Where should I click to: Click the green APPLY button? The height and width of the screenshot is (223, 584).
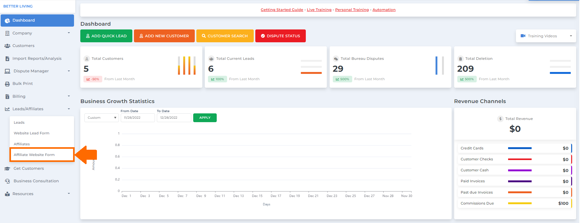coord(205,118)
